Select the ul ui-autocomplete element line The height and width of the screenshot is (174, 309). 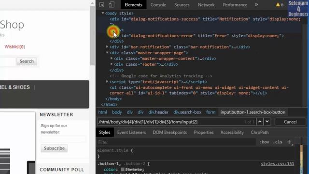[198, 90]
